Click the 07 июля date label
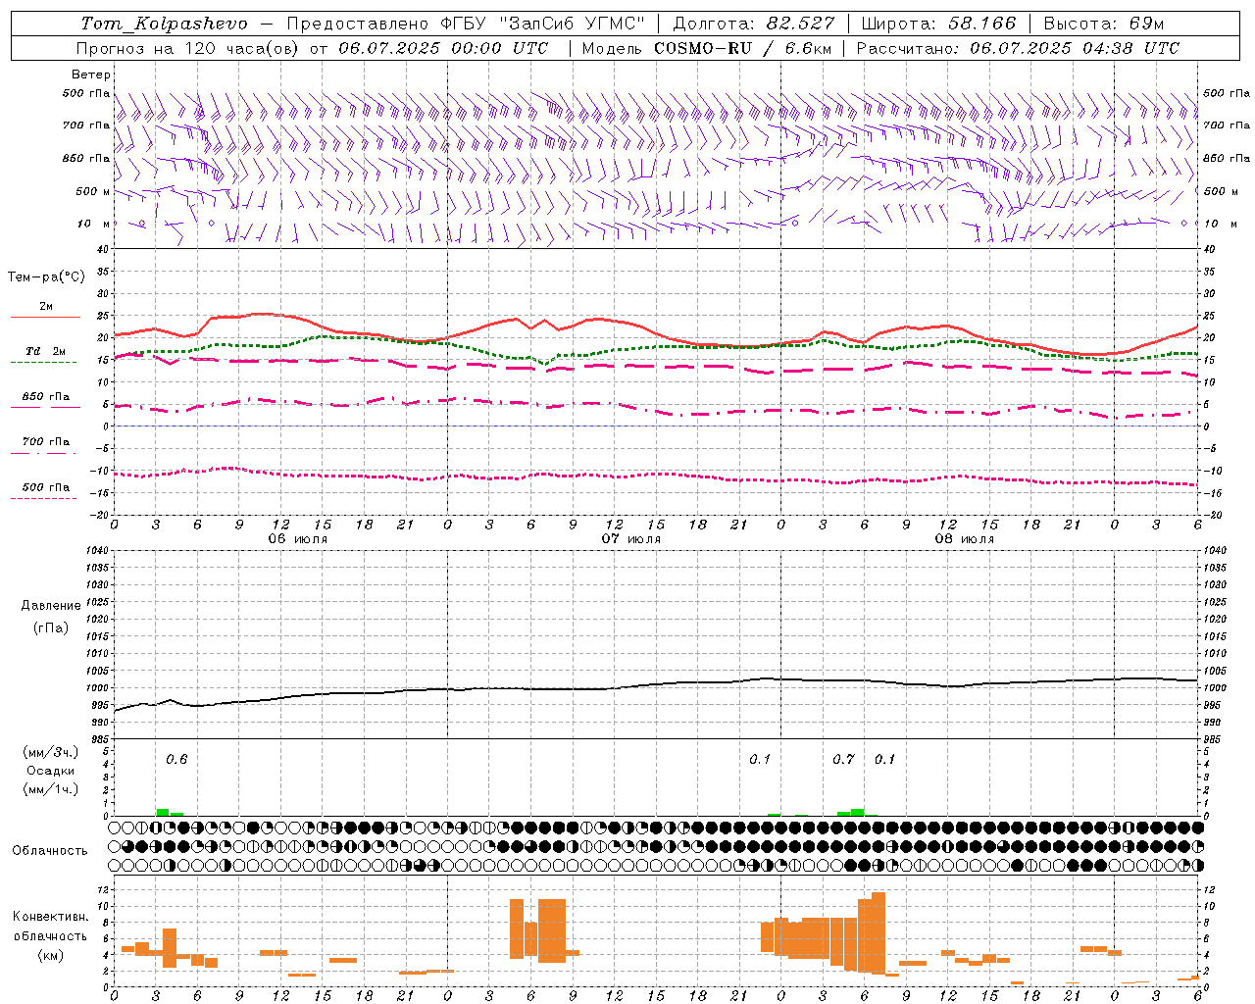The width and height of the screenshot is (1255, 1004). click(631, 539)
